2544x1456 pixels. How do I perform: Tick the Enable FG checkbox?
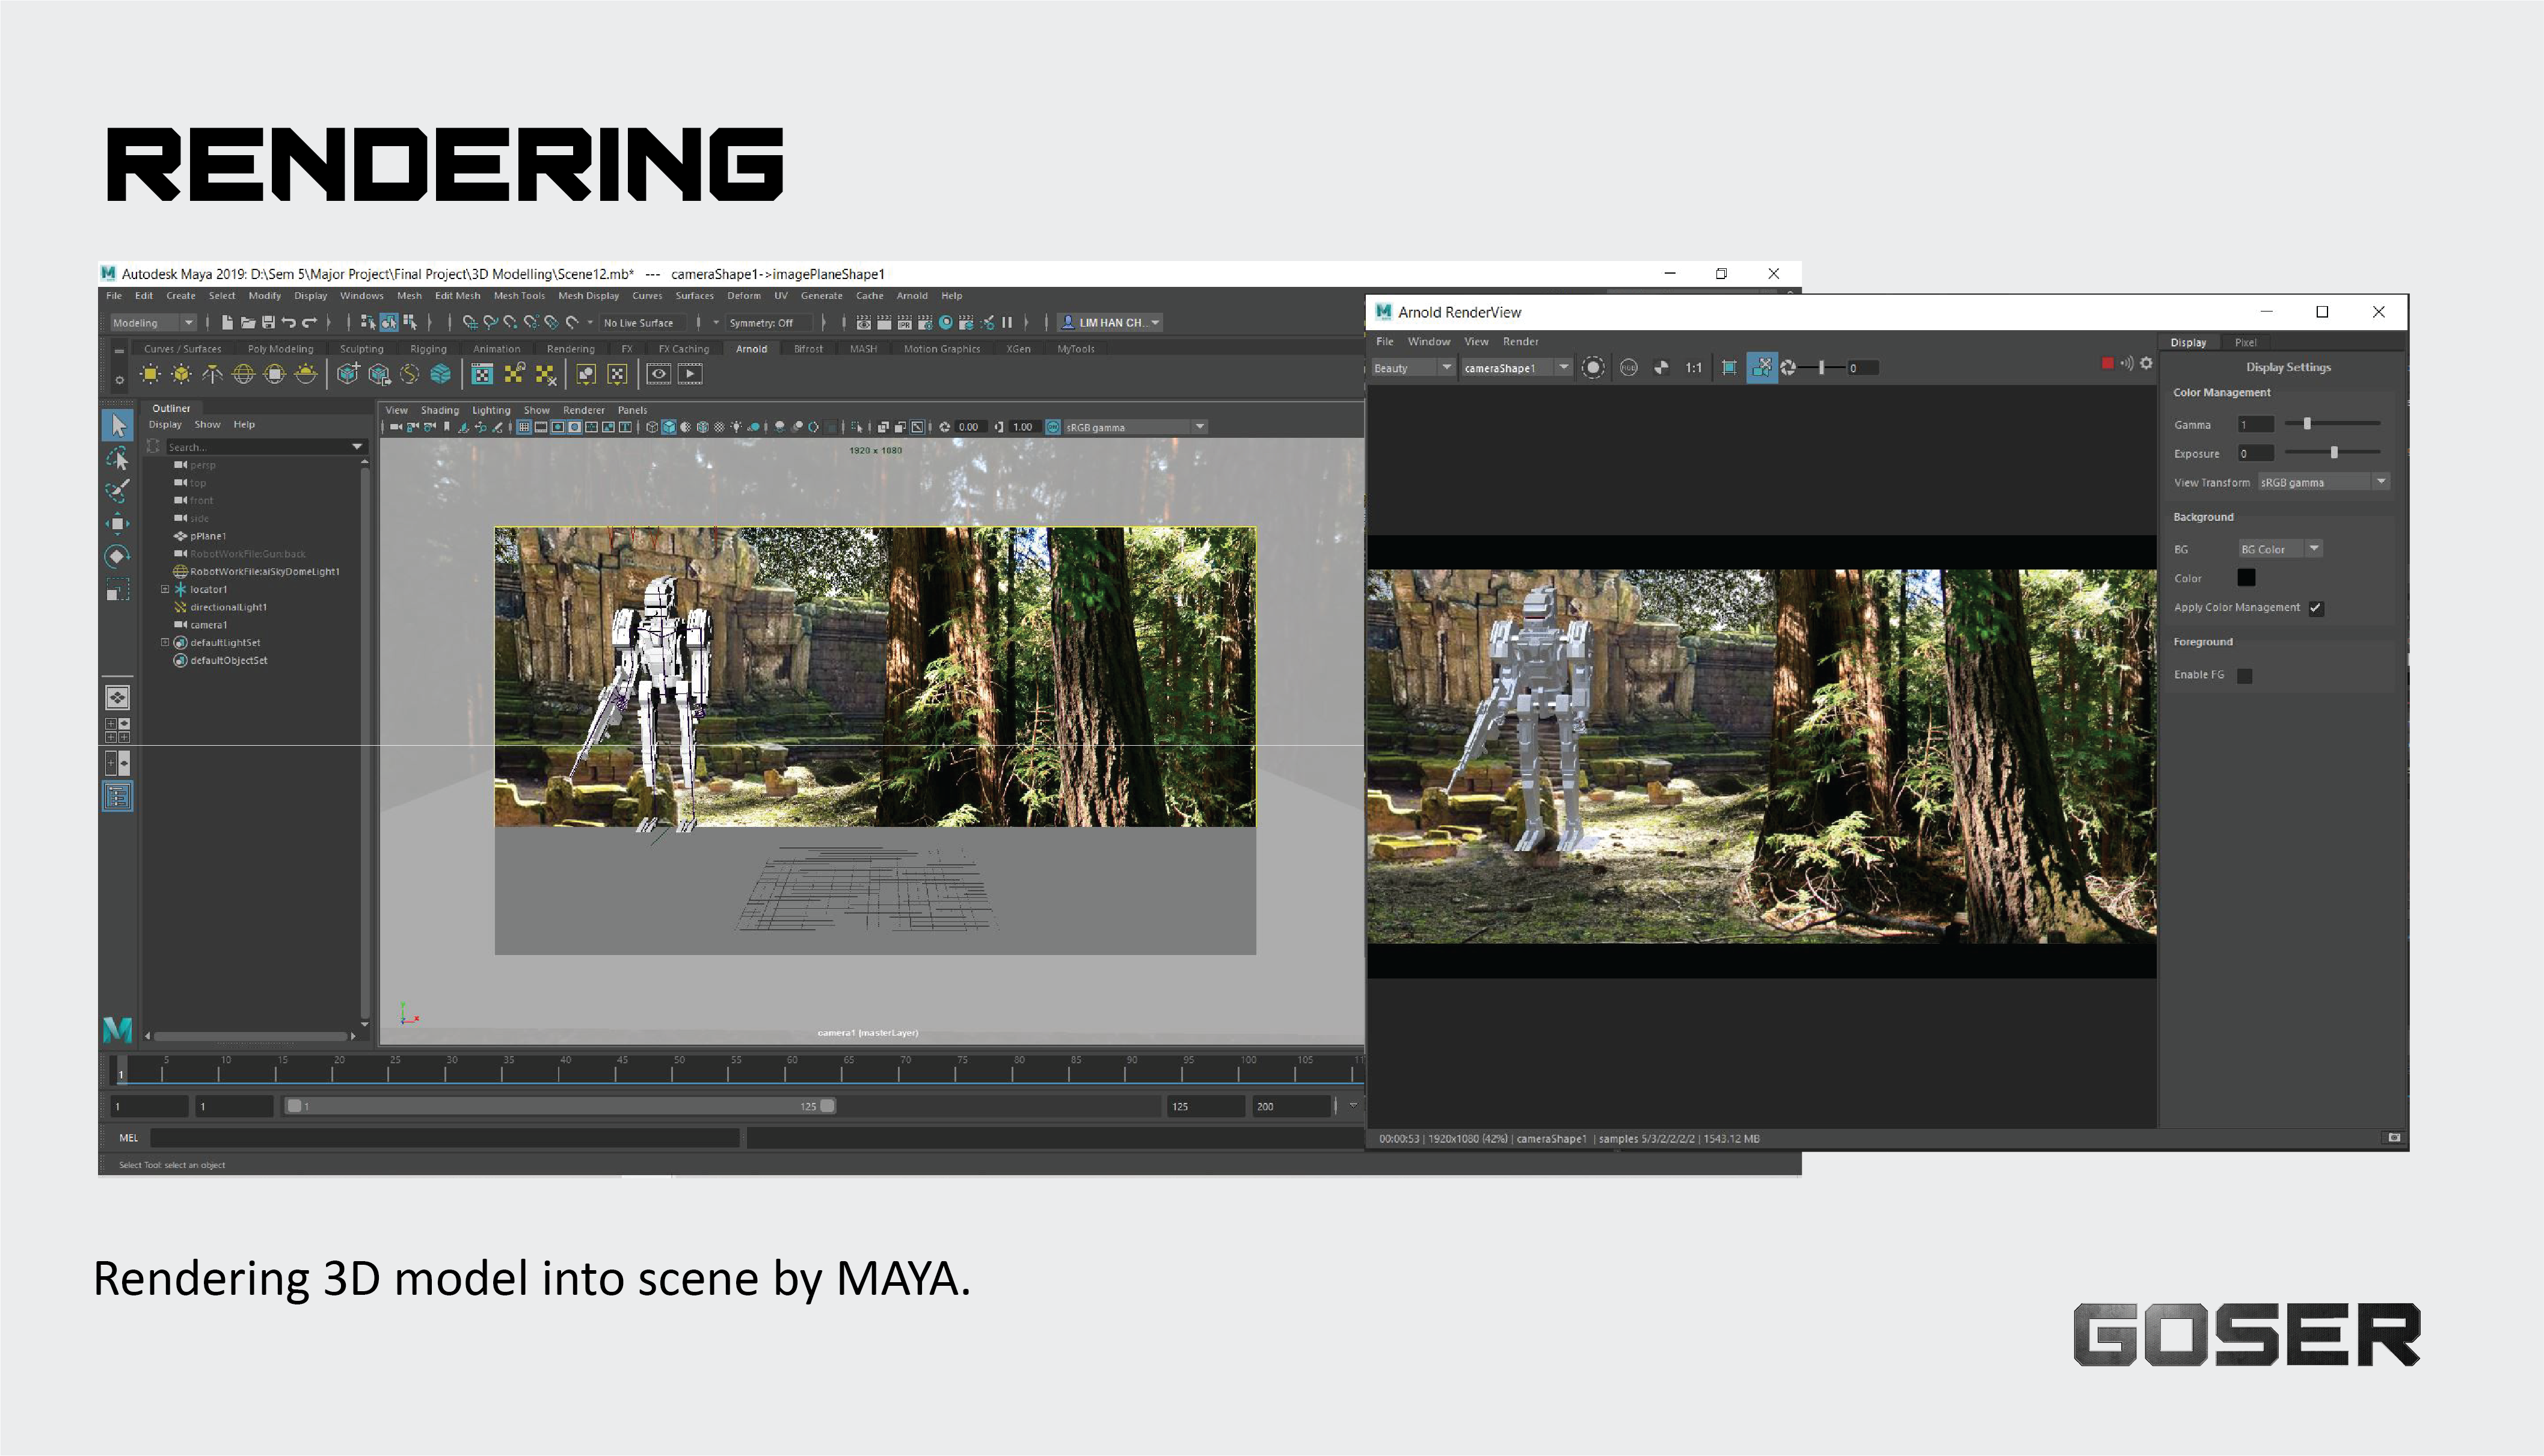coord(2245,676)
